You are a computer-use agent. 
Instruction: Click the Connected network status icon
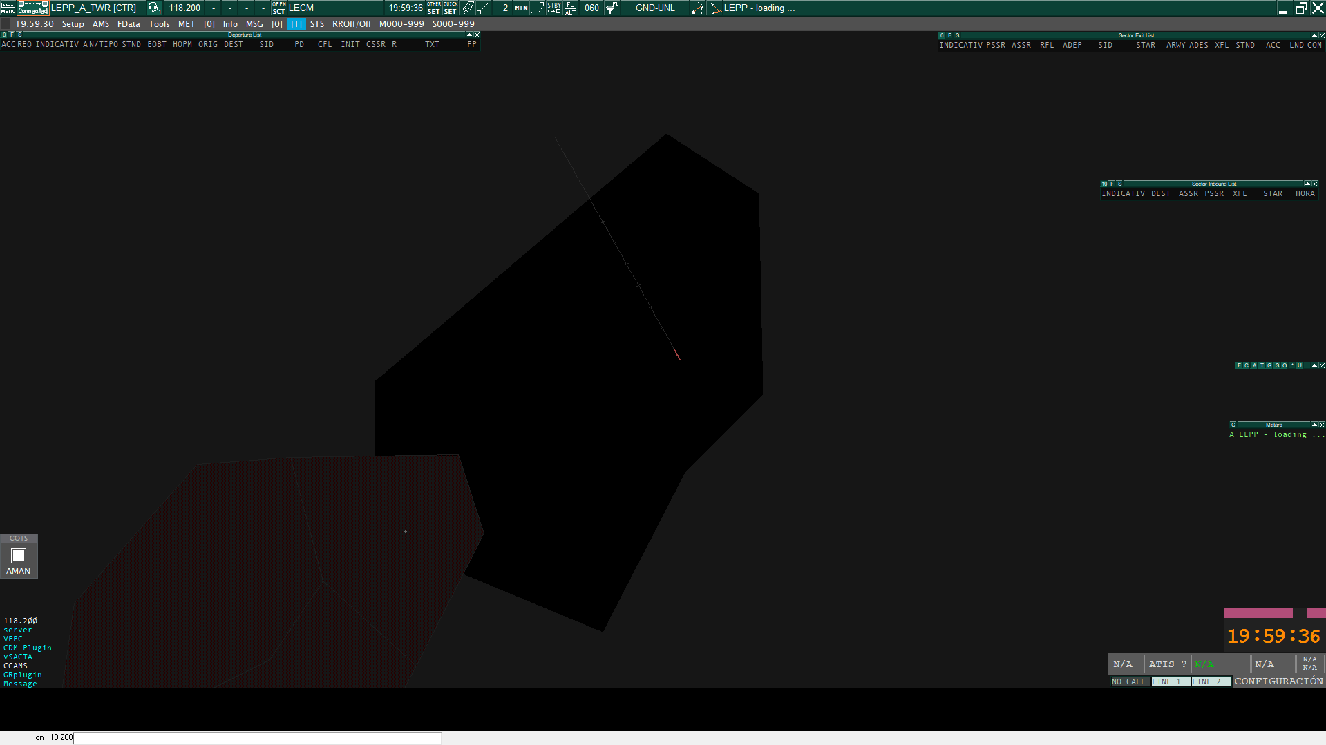coord(32,8)
